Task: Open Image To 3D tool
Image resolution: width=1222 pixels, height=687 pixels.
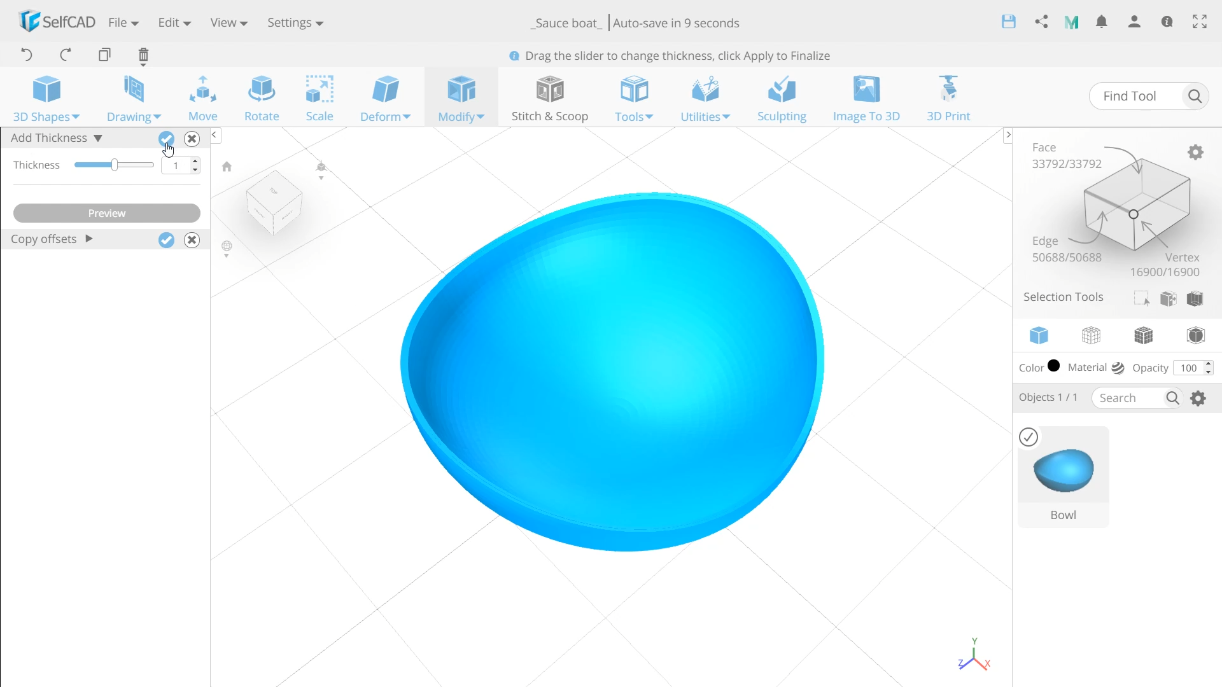Action: point(866,98)
